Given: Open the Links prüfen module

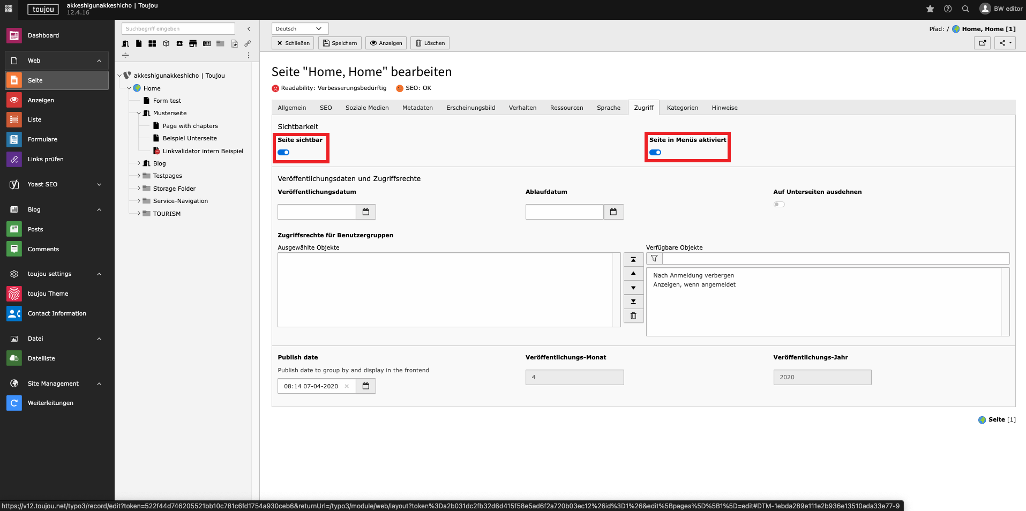Looking at the screenshot, I should (x=46, y=159).
